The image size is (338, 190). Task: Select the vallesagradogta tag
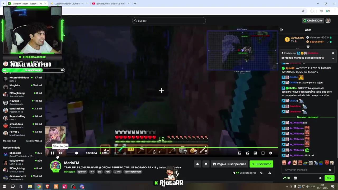[x=133, y=172]
